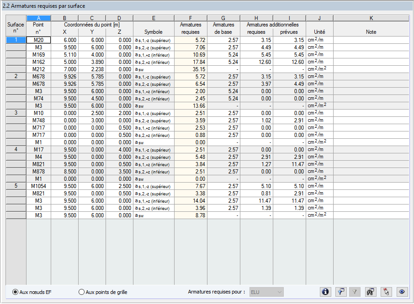Click X coordinate value 8.500
Screen dimensions: 414x304
click(64, 171)
